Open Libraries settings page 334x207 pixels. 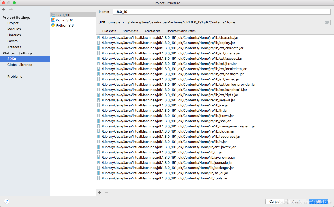click(14, 35)
